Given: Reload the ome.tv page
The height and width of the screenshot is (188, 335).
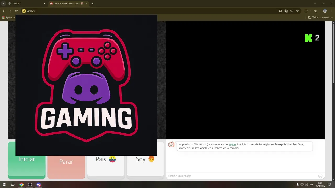Looking at the screenshot, I should [x=16, y=11].
